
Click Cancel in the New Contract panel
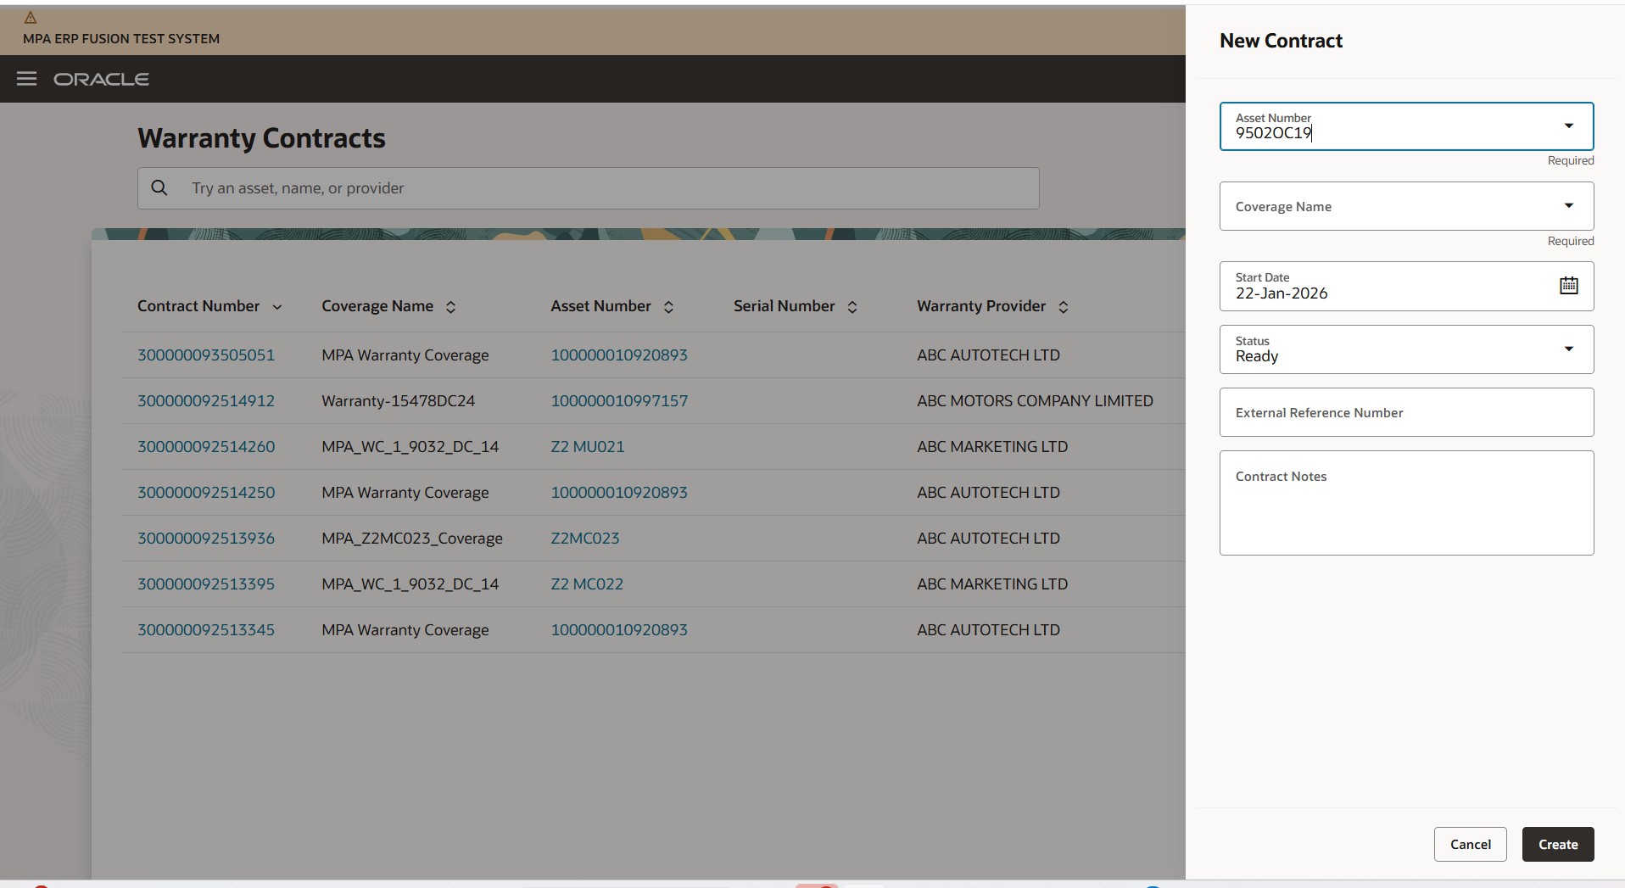point(1471,845)
